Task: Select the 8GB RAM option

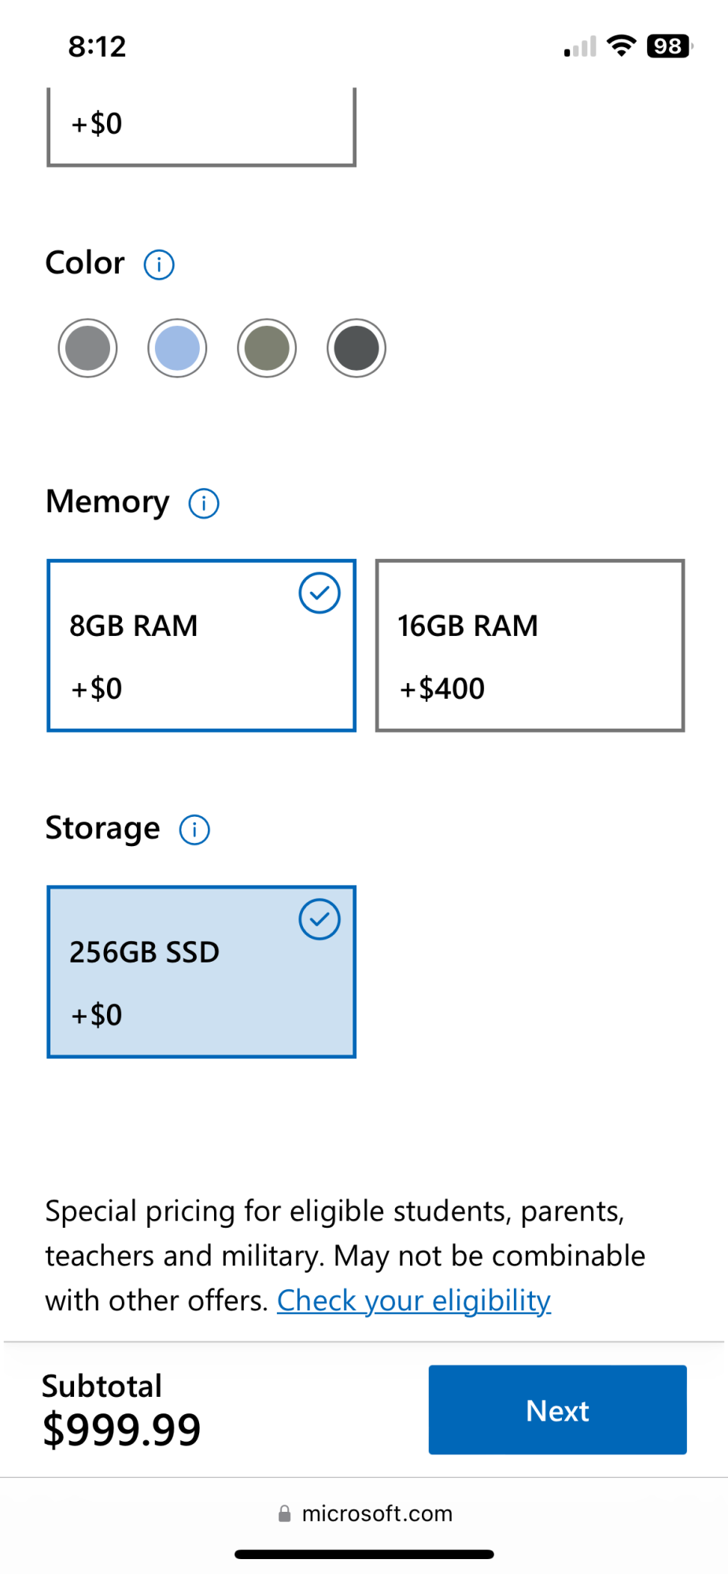Action: click(201, 645)
